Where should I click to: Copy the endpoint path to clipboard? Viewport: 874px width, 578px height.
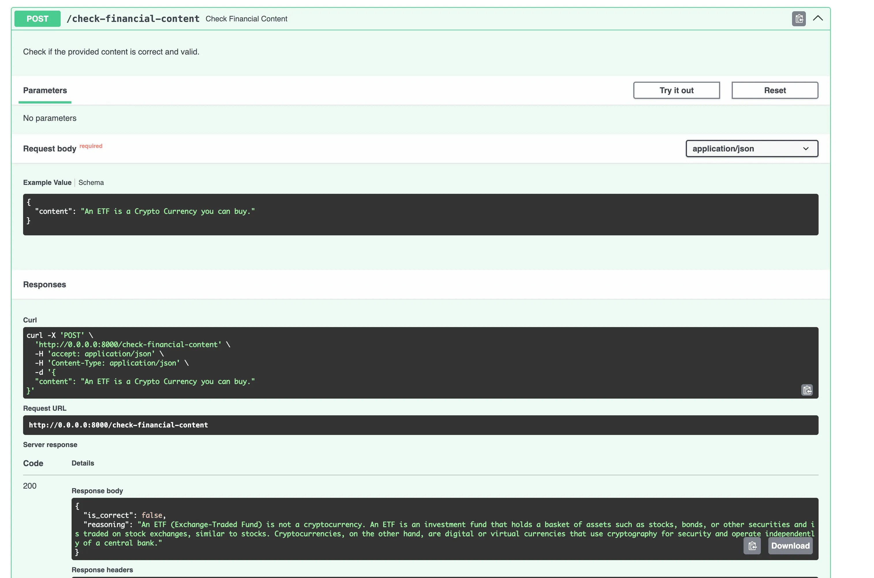798,18
